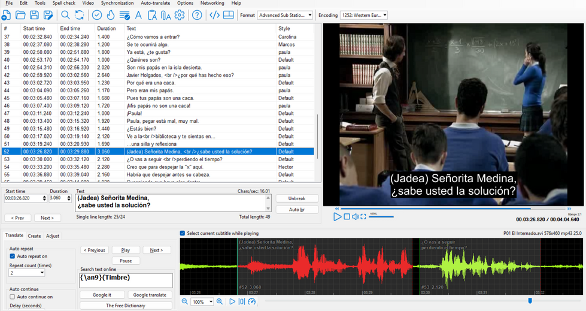Click the Search text online field
This screenshot has height=311, width=586.
[126, 280]
